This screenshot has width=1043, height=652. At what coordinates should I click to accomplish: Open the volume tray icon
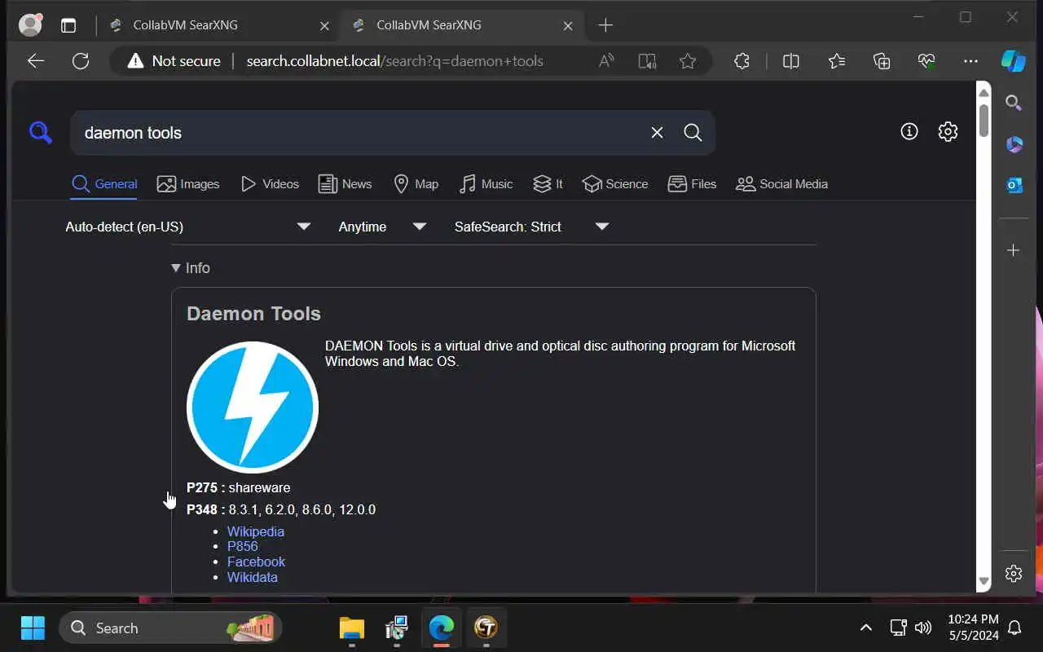point(923,628)
